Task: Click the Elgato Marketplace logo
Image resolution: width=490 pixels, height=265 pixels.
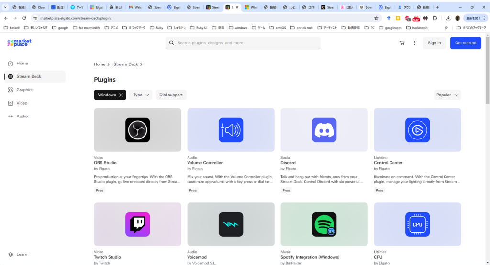Action: [x=19, y=42]
